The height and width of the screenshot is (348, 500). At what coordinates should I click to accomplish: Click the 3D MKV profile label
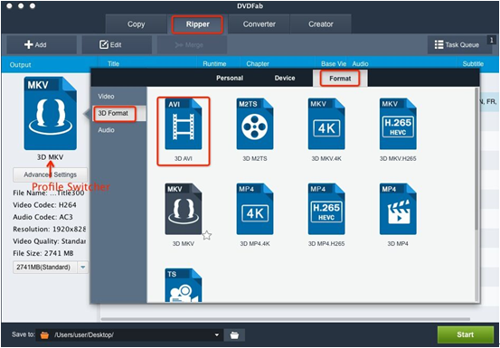click(50, 157)
